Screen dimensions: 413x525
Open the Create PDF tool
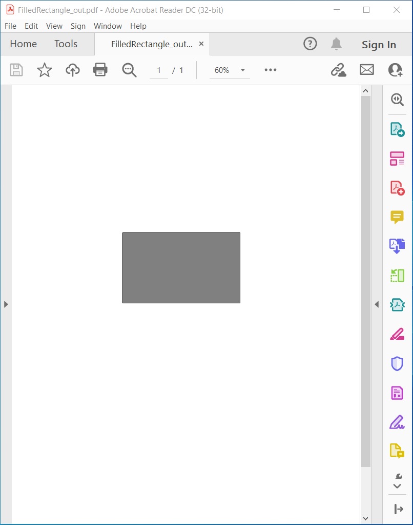tap(397, 187)
